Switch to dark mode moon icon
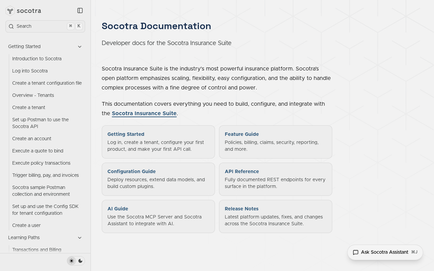434x271 pixels. click(80, 261)
